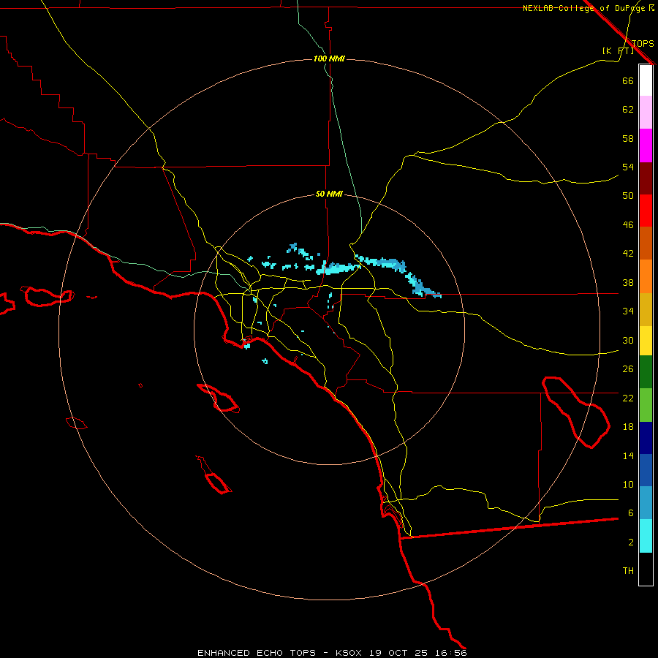
Task: Click the 50 NMI range ring label
Action: point(329,194)
